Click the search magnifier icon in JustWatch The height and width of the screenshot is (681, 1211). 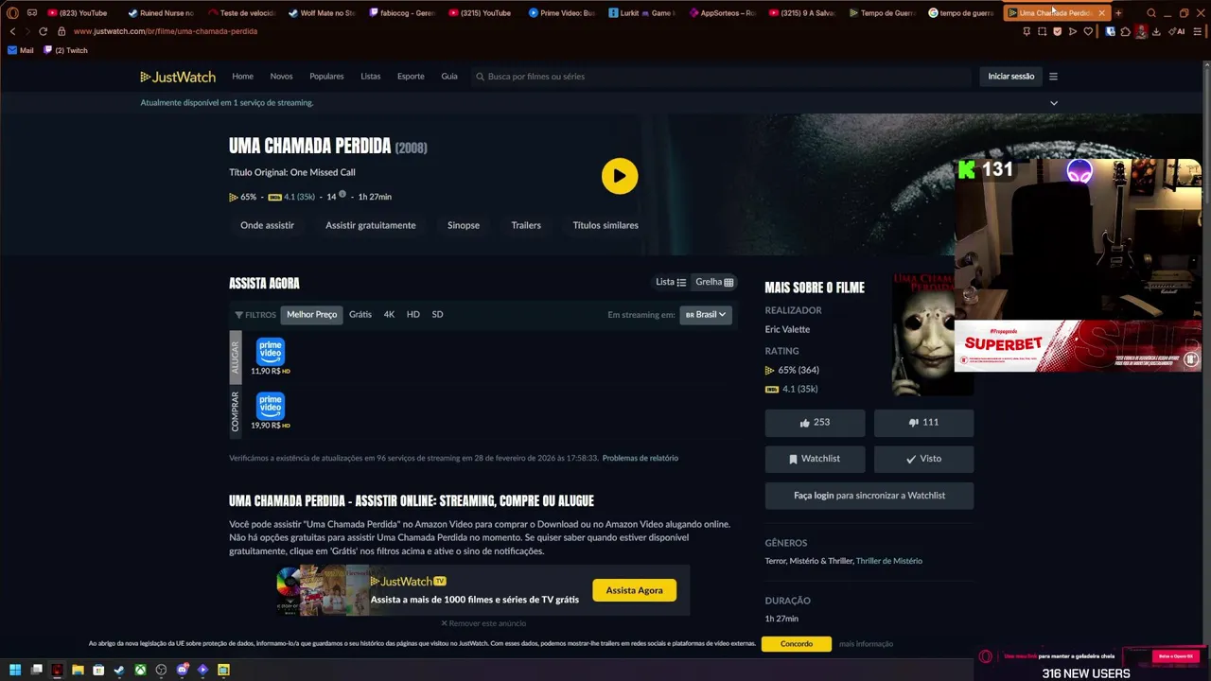(x=480, y=77)
